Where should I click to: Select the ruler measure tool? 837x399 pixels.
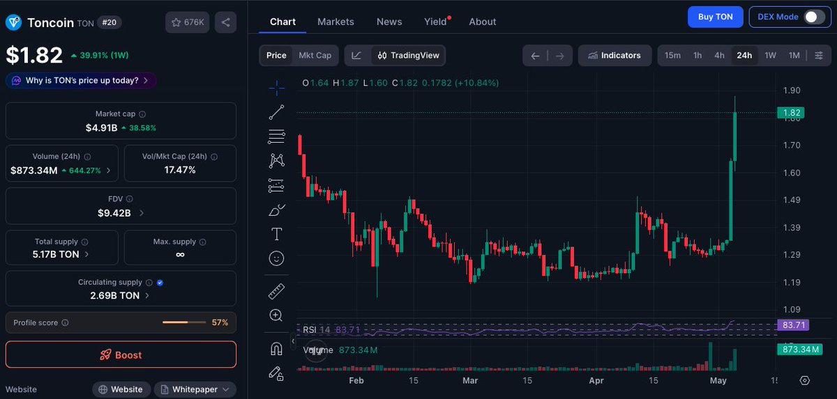(276, 291)
